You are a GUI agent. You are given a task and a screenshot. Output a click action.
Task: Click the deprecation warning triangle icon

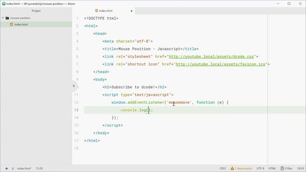[x=232, y=168]
